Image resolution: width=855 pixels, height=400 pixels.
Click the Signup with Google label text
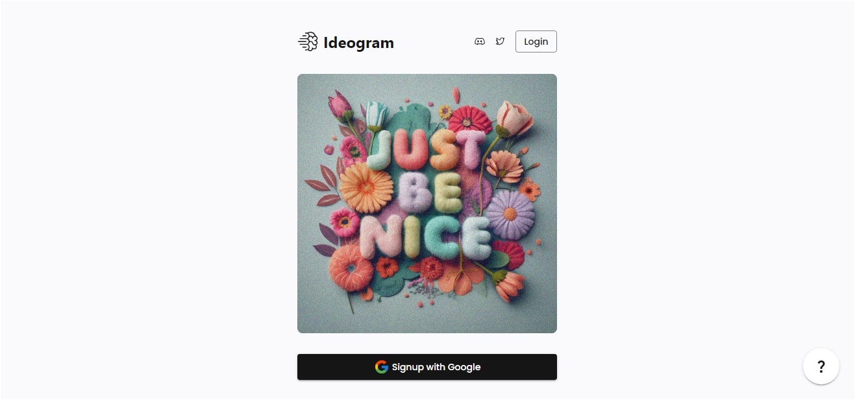pos(436,367)
